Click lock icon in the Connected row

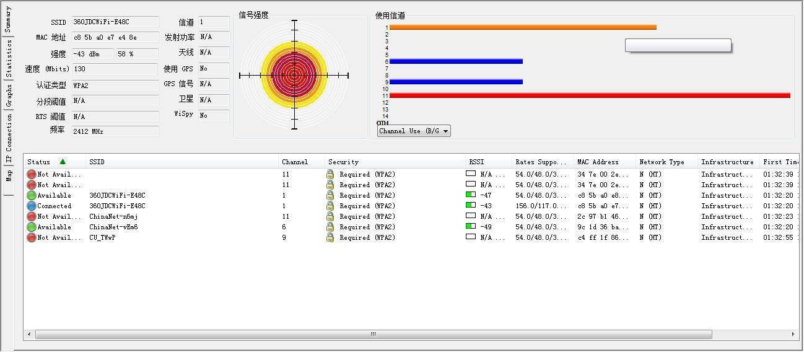[330, 206]
